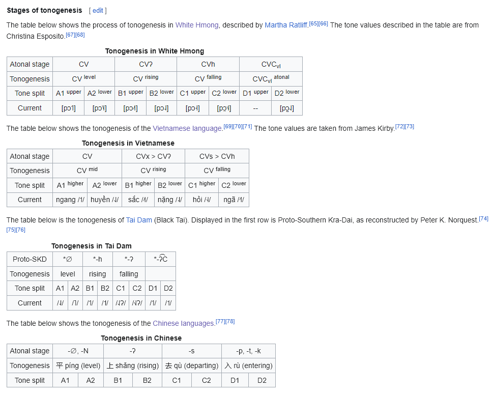
Task: Open the White Hmong article link
Action: click(x=197, y=25)
